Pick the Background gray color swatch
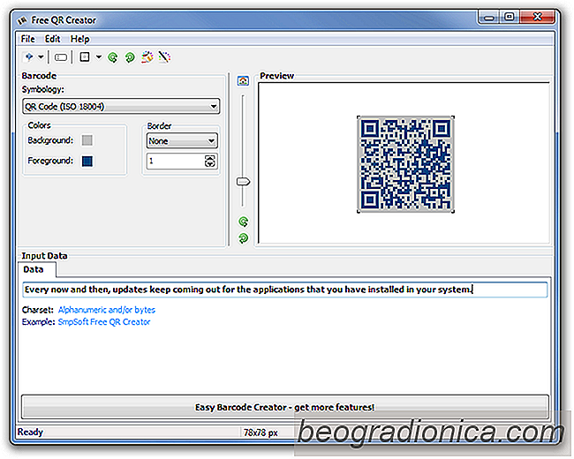 [87, 140]
